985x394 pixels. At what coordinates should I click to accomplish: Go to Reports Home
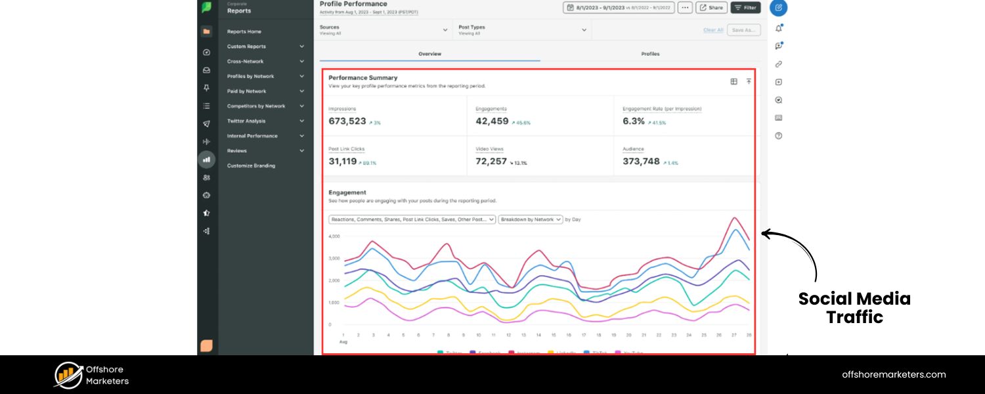244,32
